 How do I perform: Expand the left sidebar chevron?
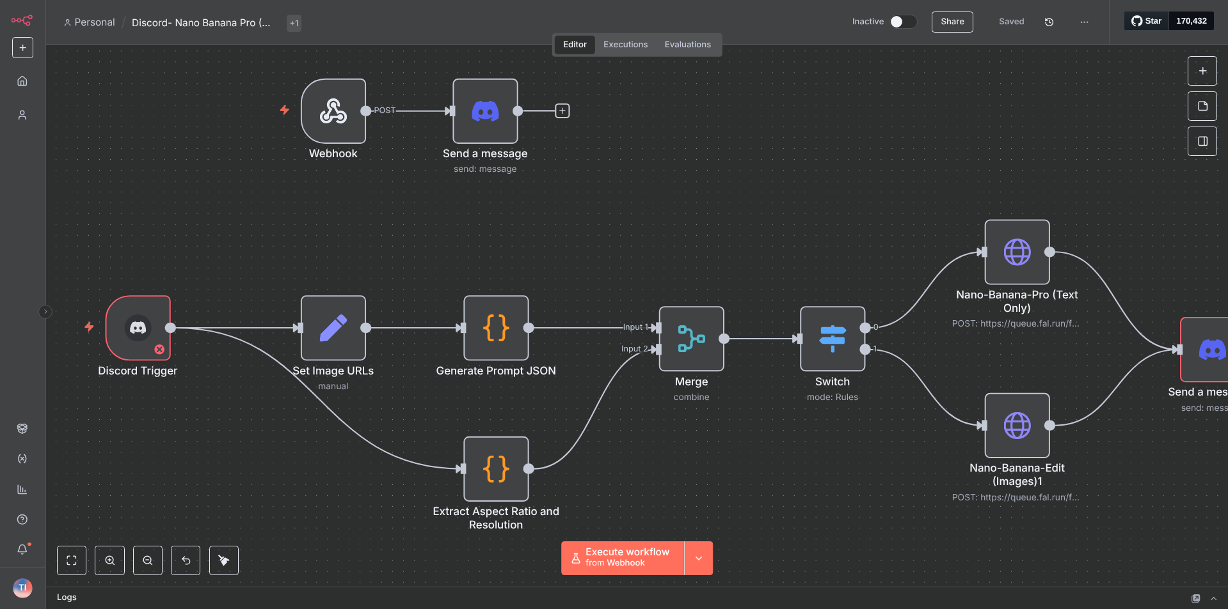[x=45, y=312]
